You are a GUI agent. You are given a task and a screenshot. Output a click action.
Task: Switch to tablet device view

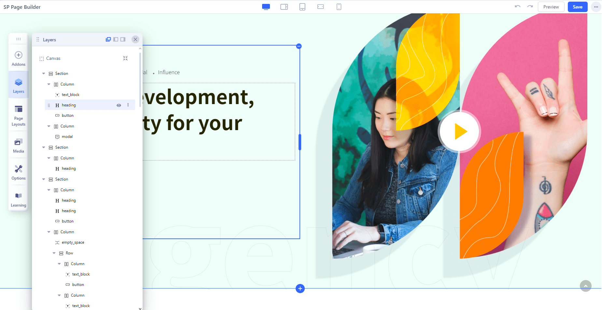[302, 7]
